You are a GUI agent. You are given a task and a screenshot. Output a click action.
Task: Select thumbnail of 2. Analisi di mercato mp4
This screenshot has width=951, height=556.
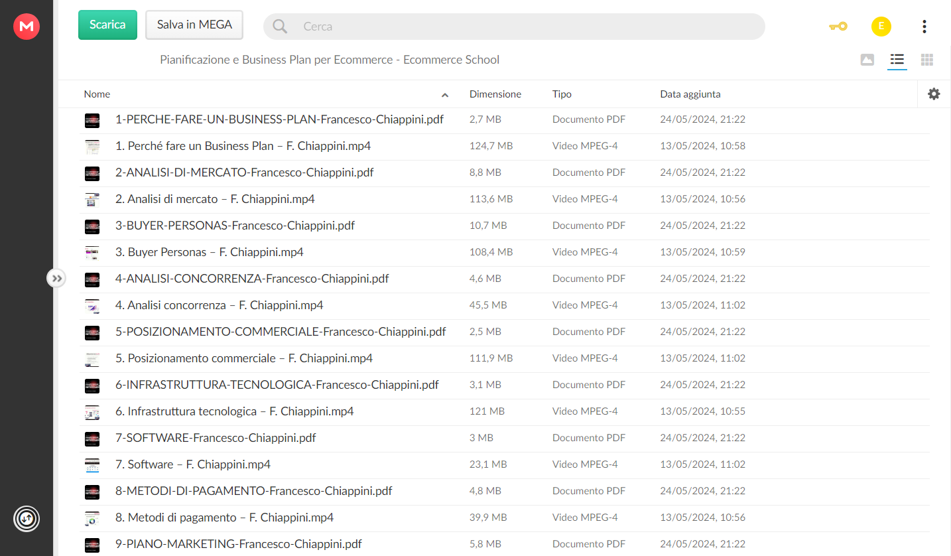coord(92,199)
